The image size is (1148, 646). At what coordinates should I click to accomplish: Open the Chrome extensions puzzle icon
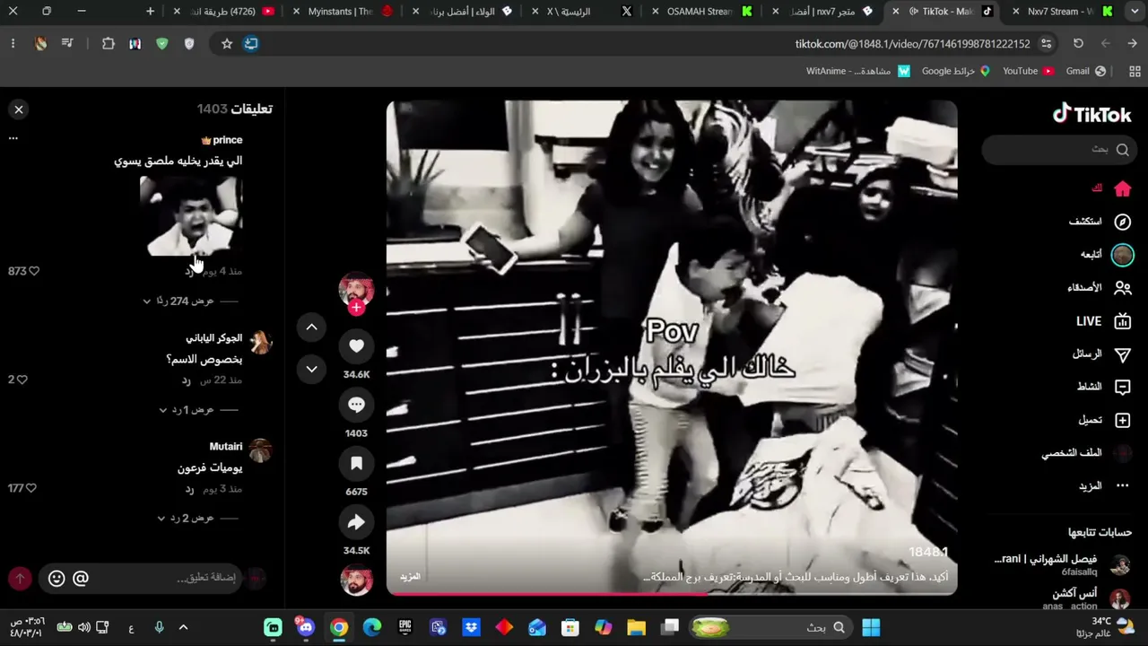point(109,43)
